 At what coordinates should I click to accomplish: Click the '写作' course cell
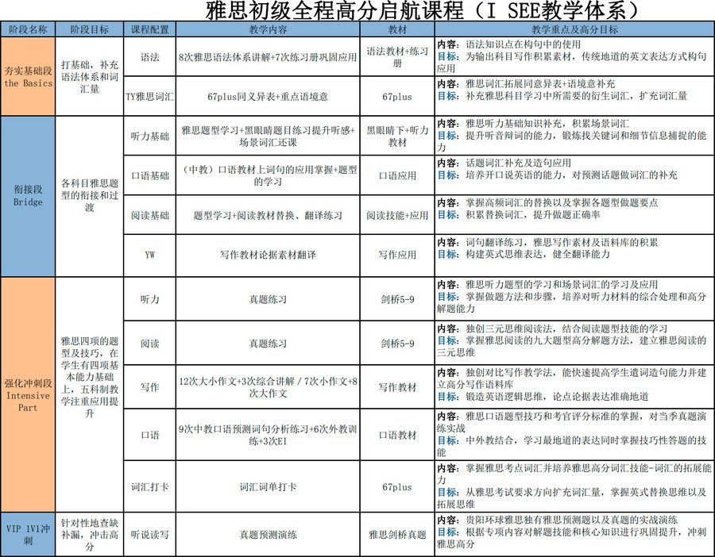(x=149, y=387)
